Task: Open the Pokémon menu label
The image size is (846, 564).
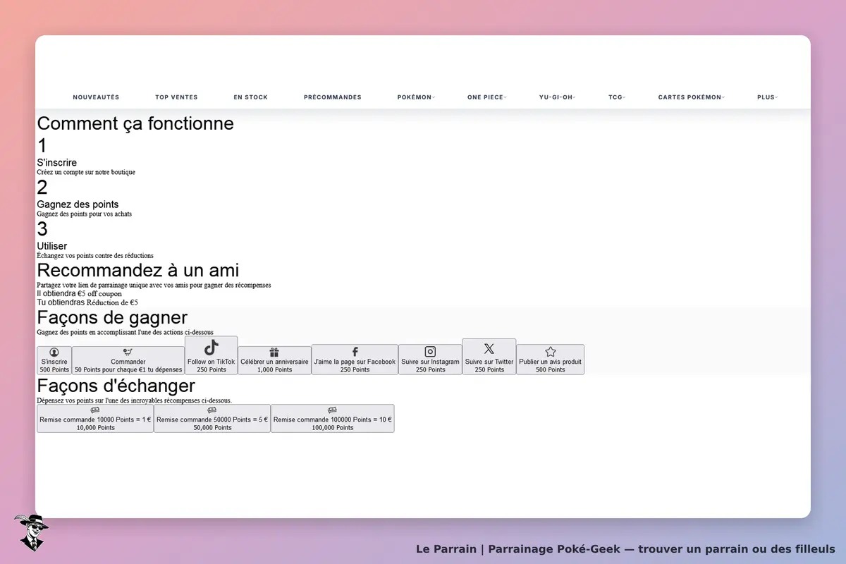Action: click(x=415, y=97)
